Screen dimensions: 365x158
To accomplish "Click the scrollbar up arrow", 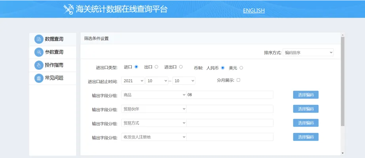I will [x=342, y=35].
